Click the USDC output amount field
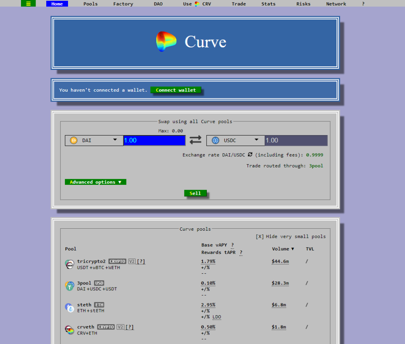This screenshot has width=405, height=344. (x=296, y=141)
